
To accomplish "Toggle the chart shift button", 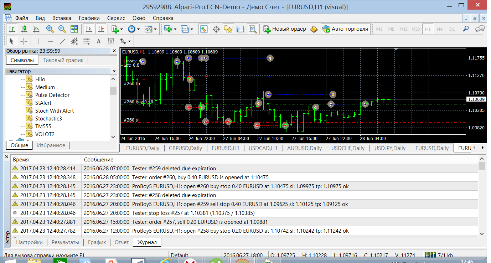I will coord(101,29).
